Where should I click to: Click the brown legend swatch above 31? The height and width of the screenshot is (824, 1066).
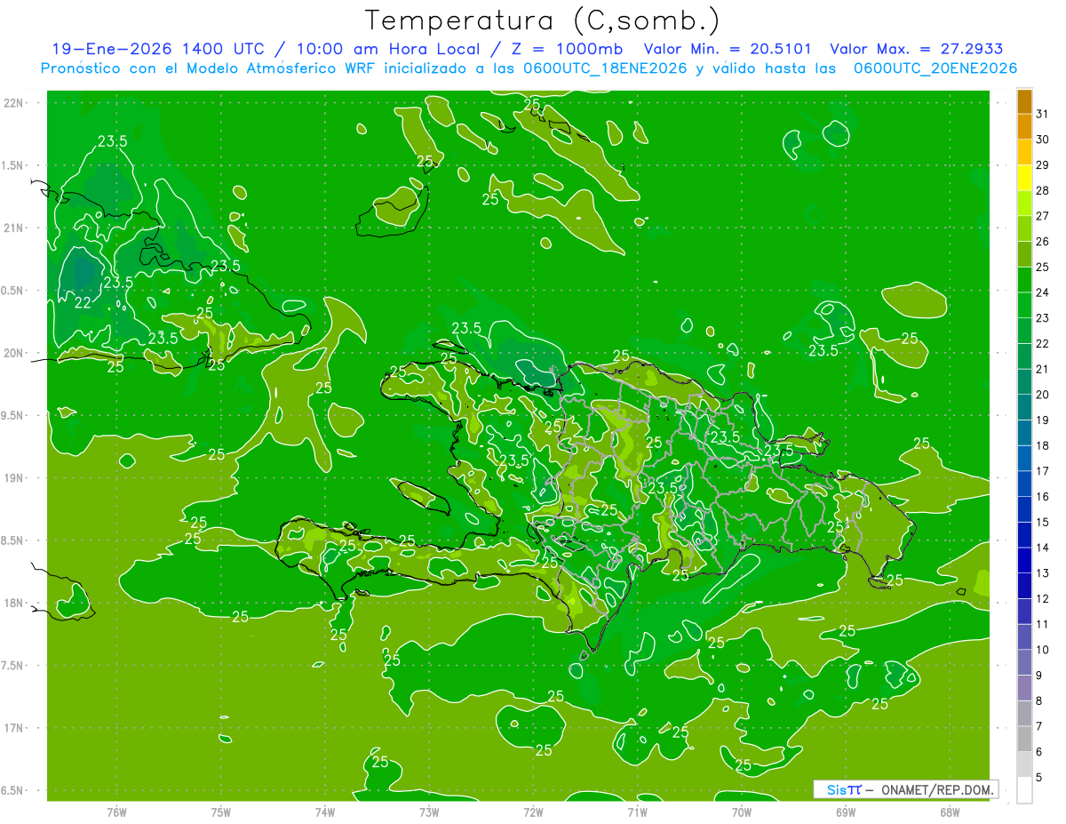1024,101
